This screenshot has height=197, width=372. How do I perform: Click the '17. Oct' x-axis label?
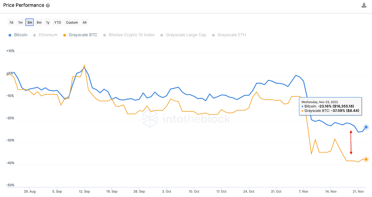221,191
